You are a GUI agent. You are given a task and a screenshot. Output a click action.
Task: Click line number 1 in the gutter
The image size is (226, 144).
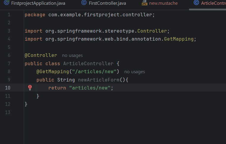point(9,15)
